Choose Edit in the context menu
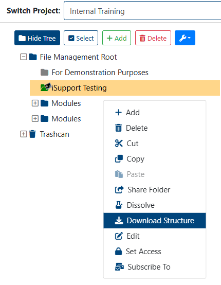Image resolution: width=221 pixels, height=285 pixels. (x=155, y=236)
